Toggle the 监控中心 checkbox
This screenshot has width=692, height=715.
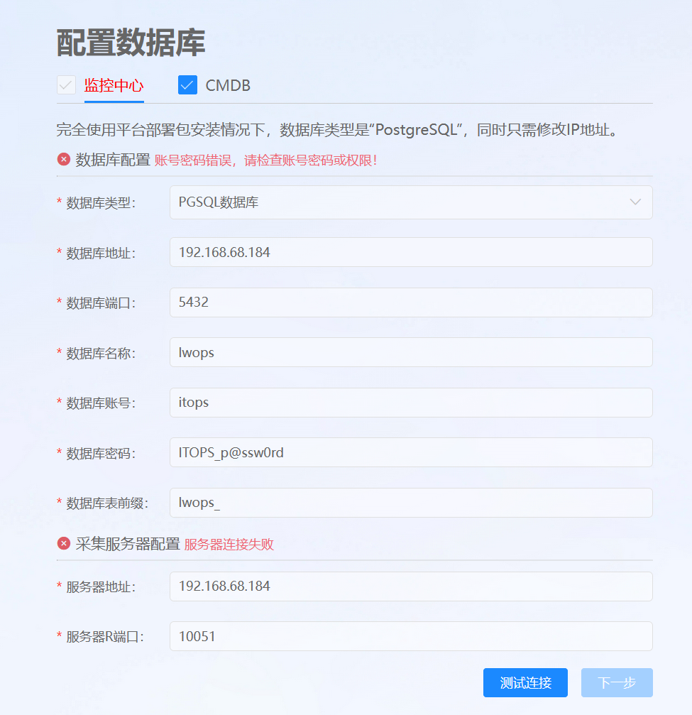(x=66, y=85)
